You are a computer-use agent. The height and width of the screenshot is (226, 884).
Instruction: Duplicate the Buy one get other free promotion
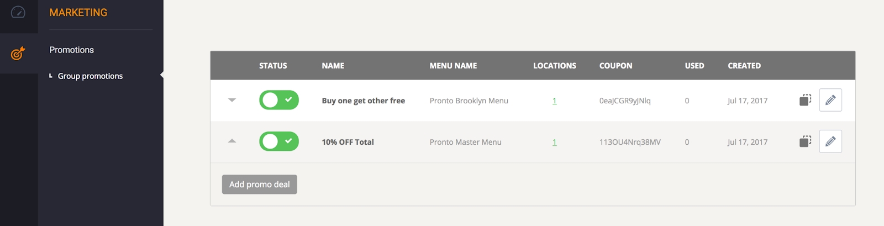[805, 100]
